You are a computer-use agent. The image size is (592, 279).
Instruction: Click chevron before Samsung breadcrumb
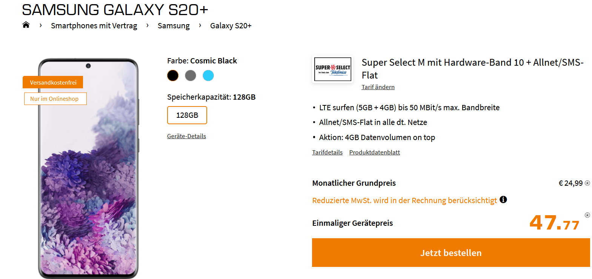148,25
